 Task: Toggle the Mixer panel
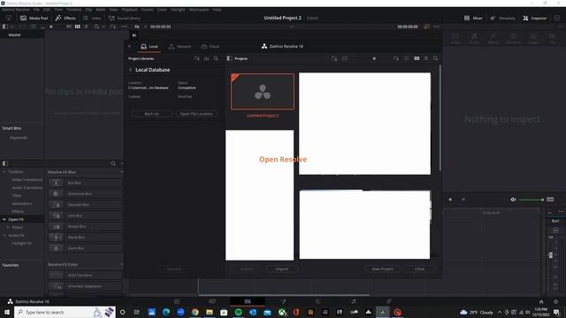473,18
